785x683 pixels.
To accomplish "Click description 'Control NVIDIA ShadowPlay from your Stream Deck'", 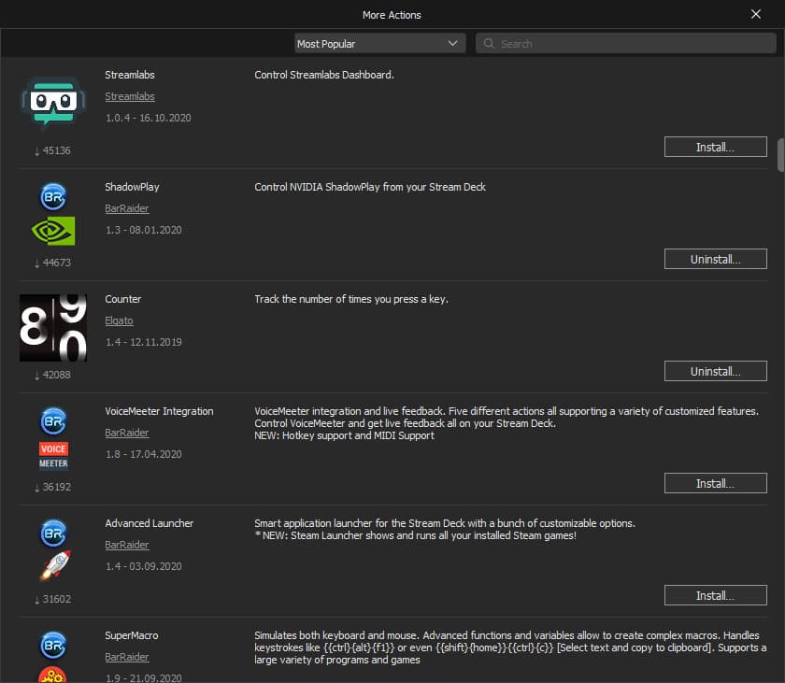I will click(370, 187).
